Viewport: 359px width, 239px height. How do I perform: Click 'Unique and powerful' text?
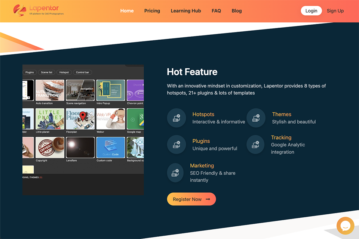click(215, 148)
